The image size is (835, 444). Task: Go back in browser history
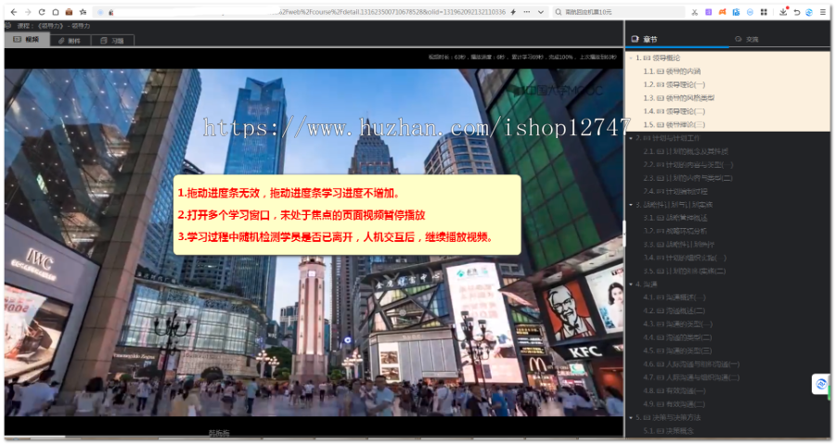[x=13, y=12]
